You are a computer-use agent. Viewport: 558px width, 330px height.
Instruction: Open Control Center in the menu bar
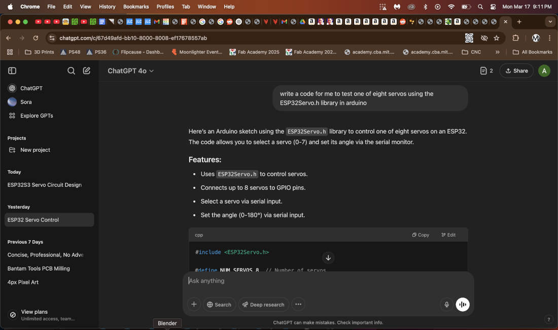(x=493, y=7)
